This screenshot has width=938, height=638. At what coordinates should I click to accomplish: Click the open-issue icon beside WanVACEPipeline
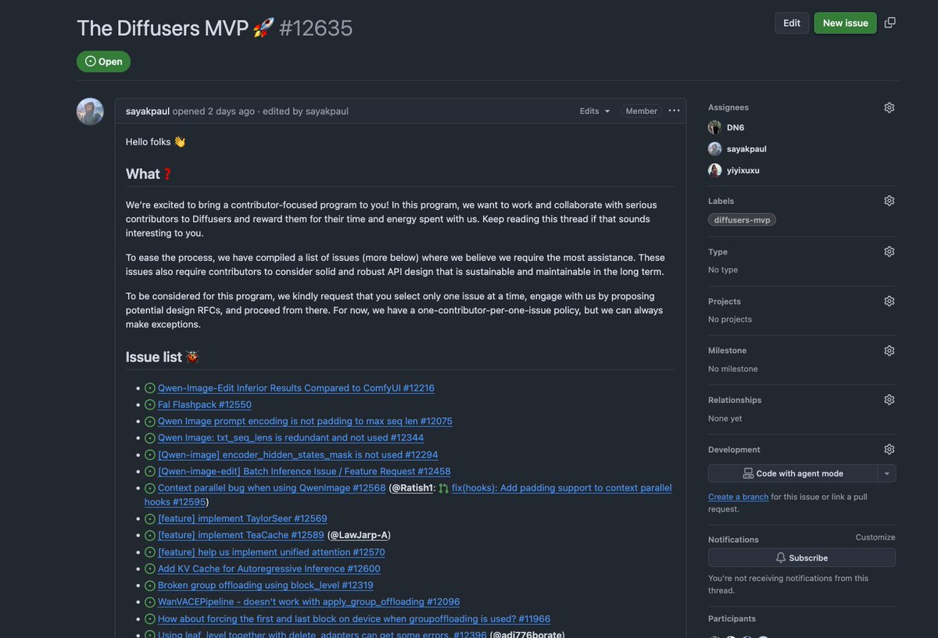pos(150,602)
